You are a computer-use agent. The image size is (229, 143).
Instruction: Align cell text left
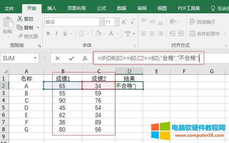[144, 34]
